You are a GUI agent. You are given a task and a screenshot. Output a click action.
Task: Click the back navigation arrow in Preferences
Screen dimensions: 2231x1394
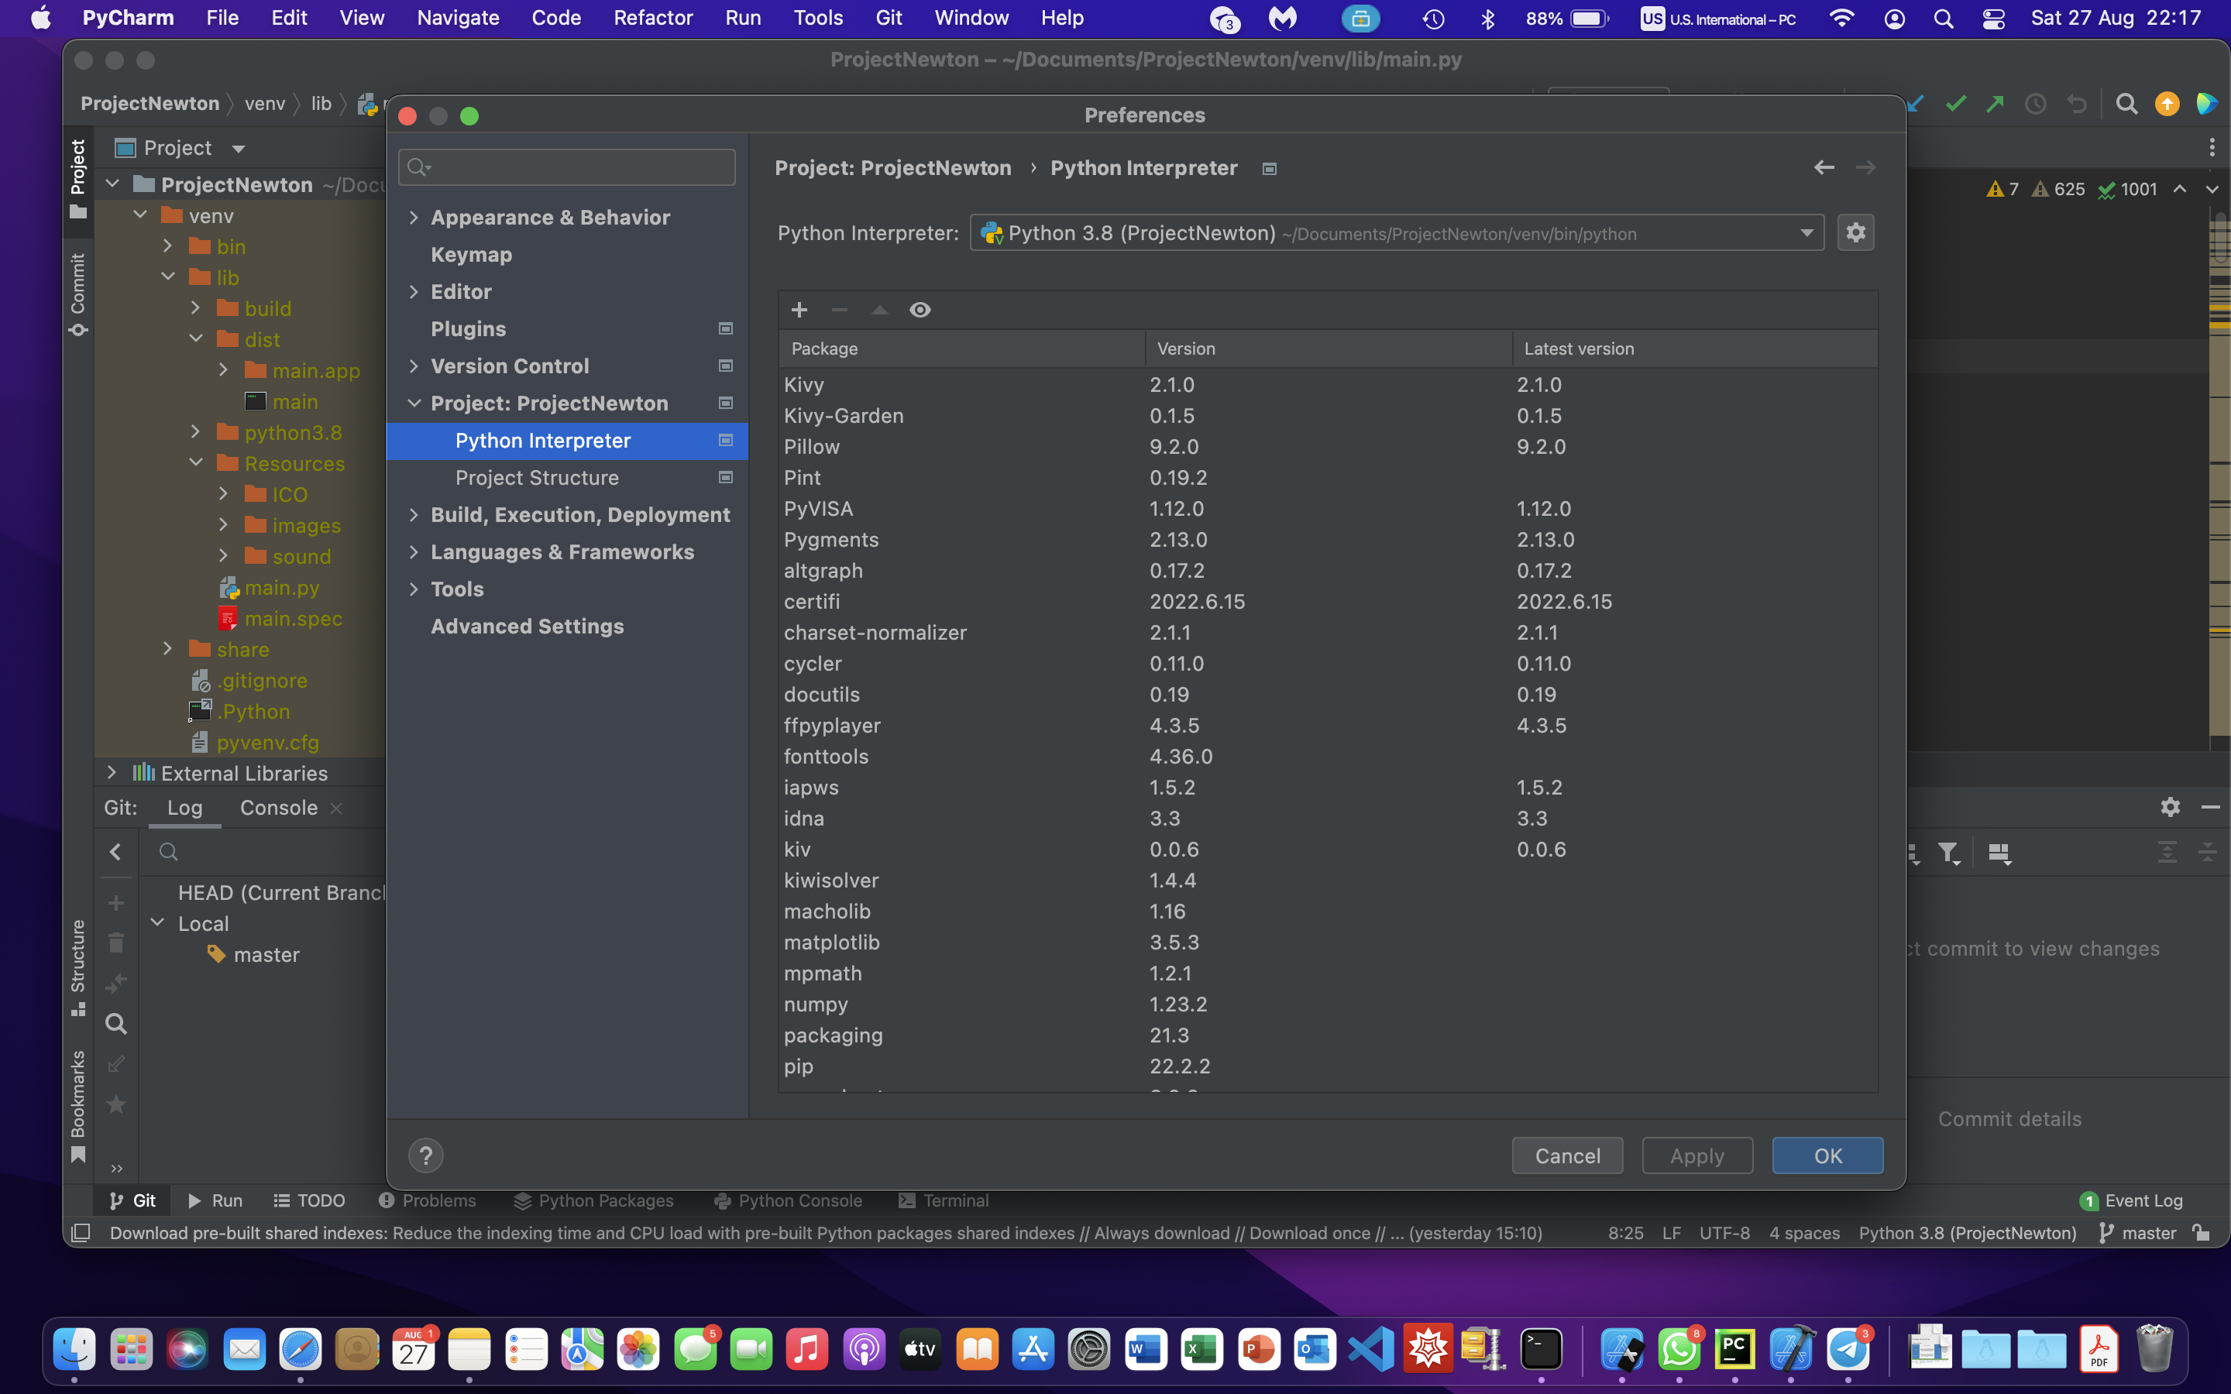(1824, 168)
